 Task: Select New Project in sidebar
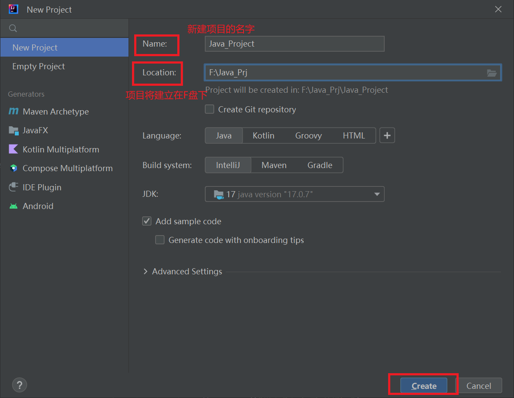click(64, 47)
